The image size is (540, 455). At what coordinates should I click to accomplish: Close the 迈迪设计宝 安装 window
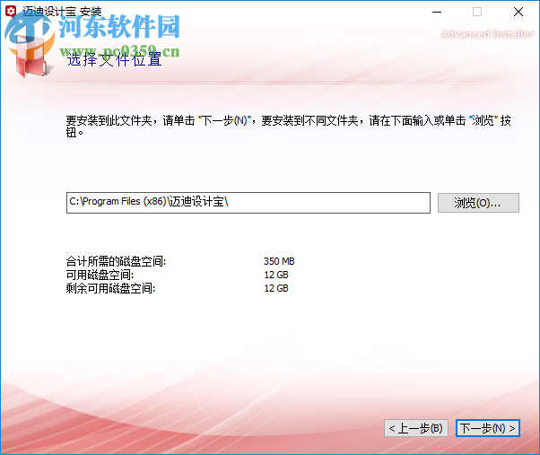click(518, 12)
